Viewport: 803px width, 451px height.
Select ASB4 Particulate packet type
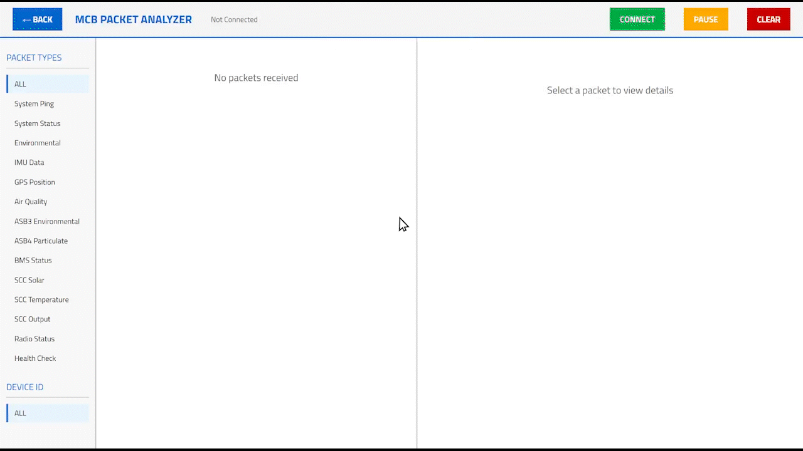(x=41, y=241)
